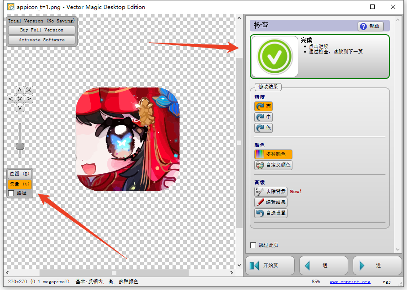Viewport: 407px width, 290px height.
Task: Switch preview to 位图 (B) mode
Action: (19, 174)
